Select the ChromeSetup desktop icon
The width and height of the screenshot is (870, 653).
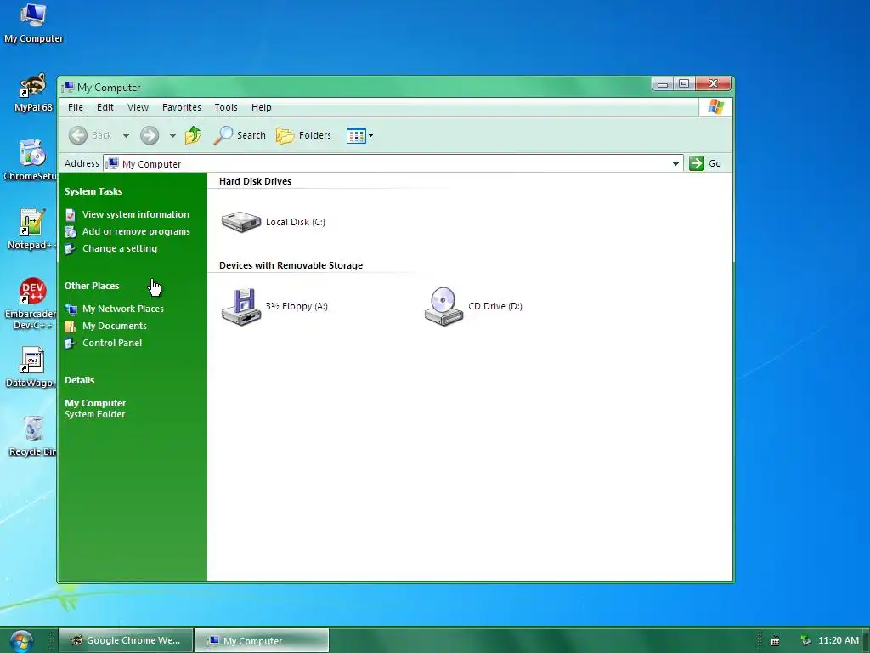[x=31, y=161]
